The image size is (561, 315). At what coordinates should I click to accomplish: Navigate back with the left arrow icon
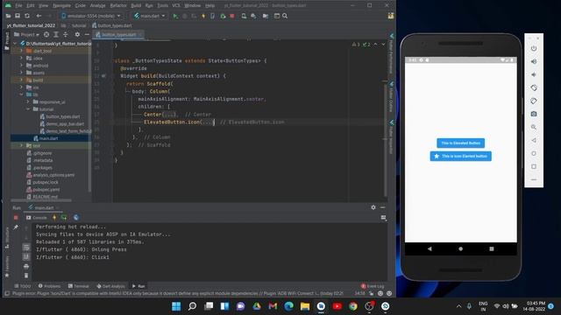pos(39,16)
